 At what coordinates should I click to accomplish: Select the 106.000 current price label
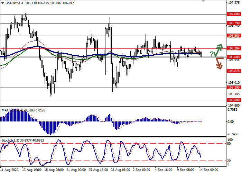(234, 57)
